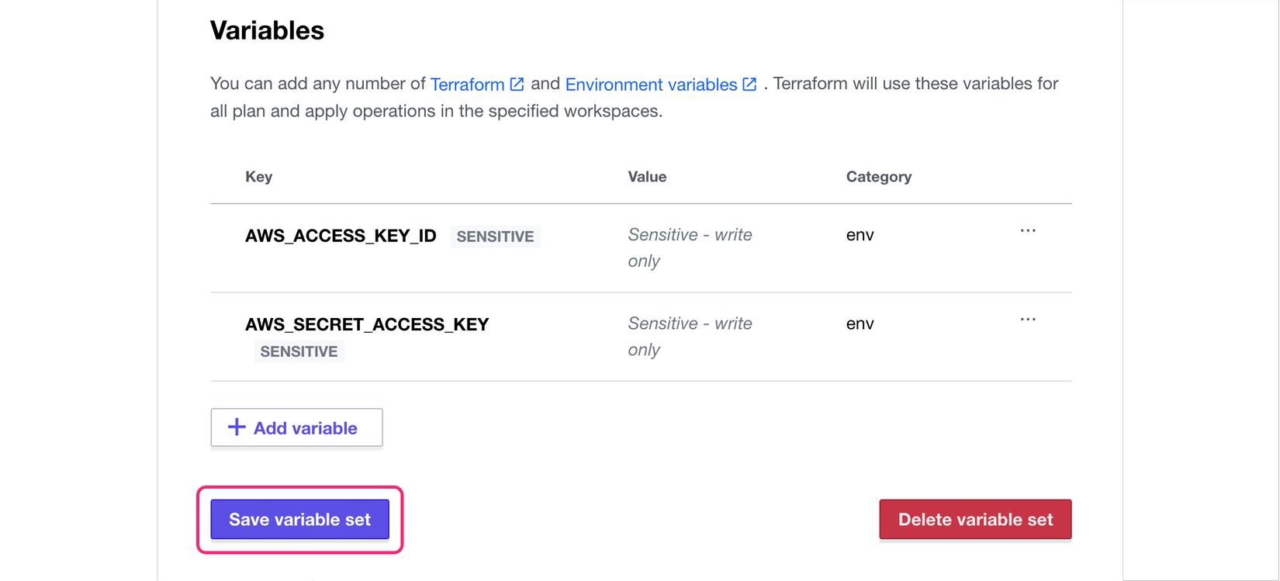Open the options menu for AWS_ACCESS_KEY_ID

point(1028,231)
